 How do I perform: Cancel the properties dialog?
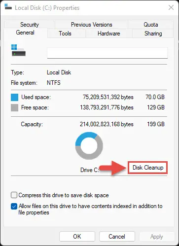(117, 237)
